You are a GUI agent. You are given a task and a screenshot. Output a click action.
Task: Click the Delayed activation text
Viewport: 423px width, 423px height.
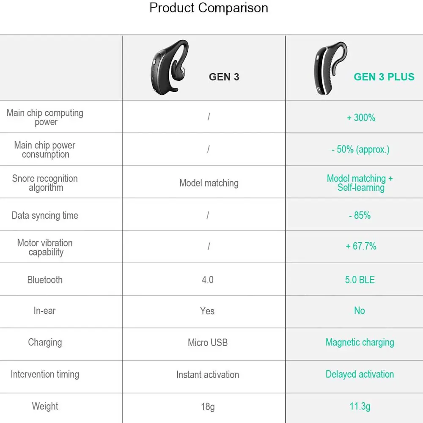tap(360, 374)
